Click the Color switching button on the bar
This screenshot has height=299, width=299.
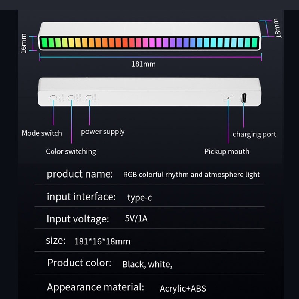pos(71,98)
